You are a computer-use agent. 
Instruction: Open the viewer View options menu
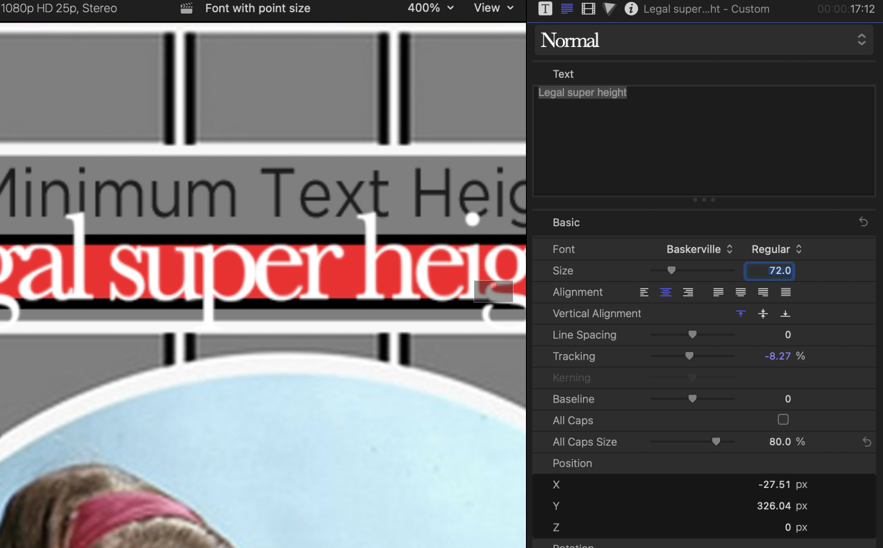pos(494,8)
